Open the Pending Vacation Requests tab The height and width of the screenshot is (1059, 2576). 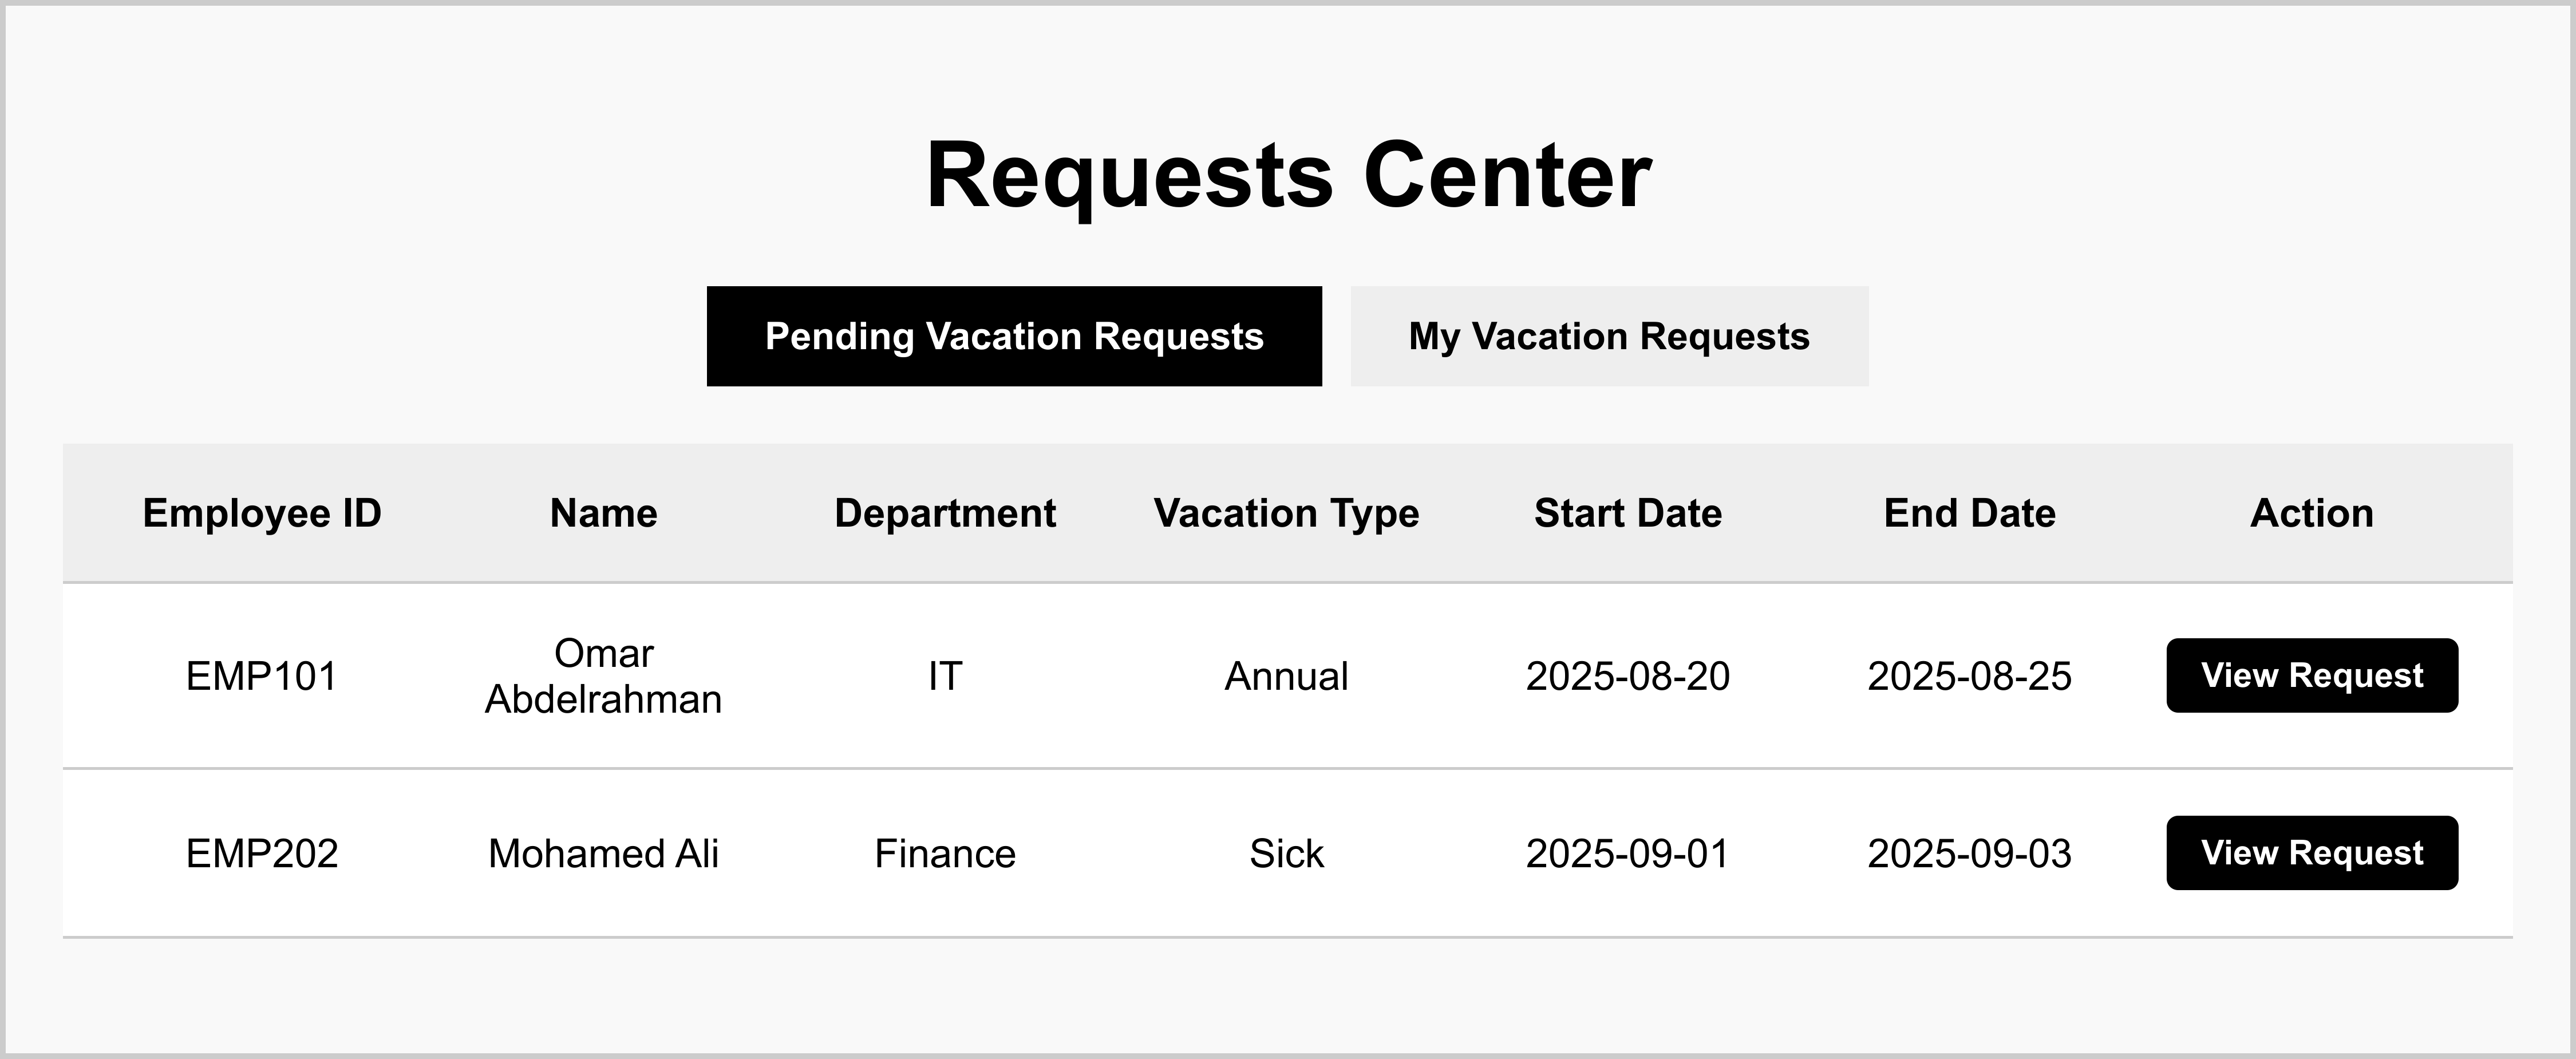1014,336
